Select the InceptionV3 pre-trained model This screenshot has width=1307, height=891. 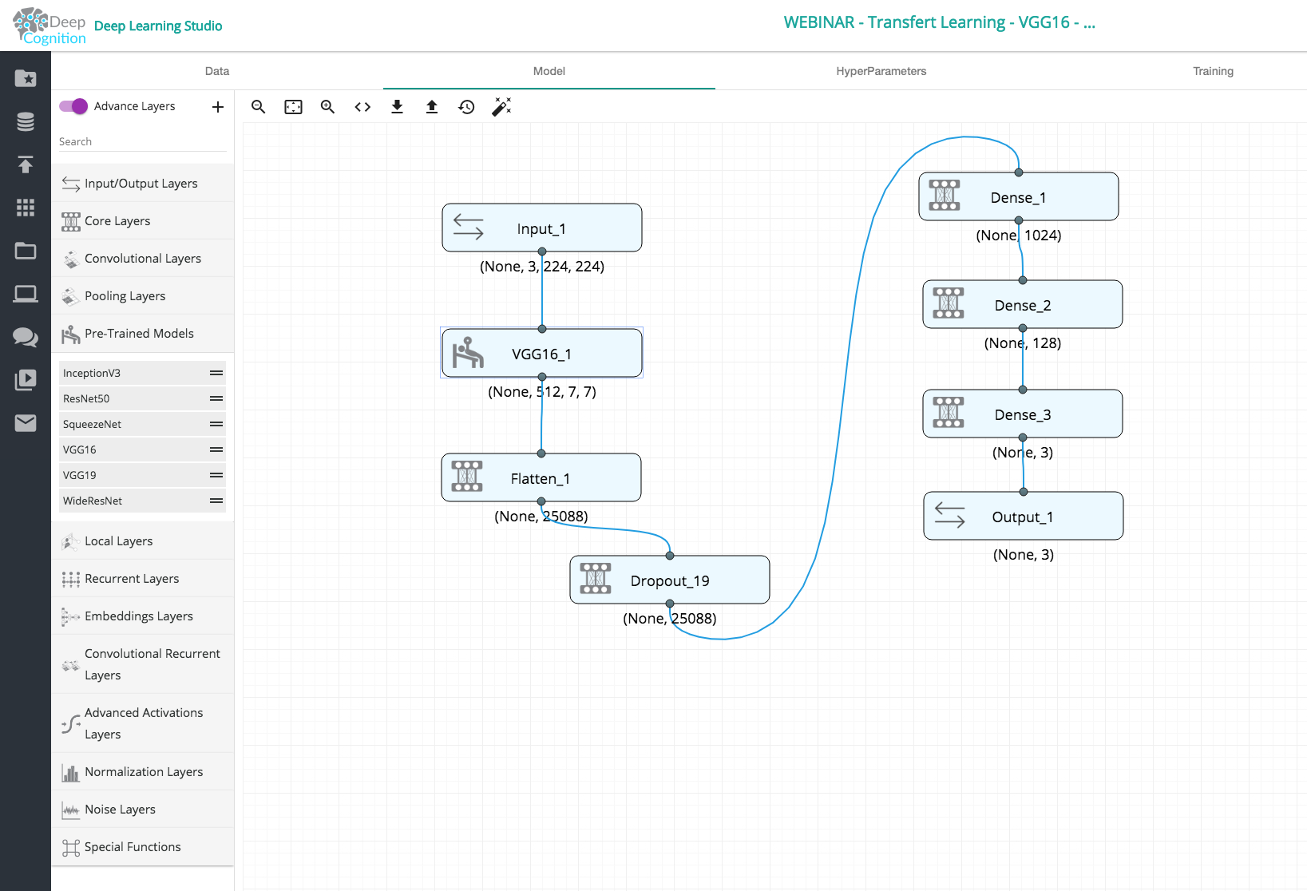click(x=142, y=373)
